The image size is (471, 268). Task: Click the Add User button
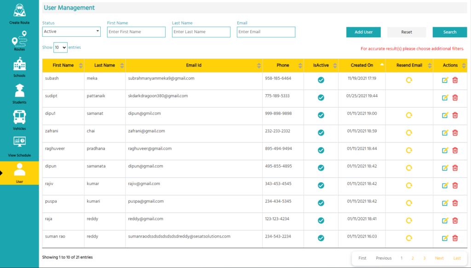(363, 32)
